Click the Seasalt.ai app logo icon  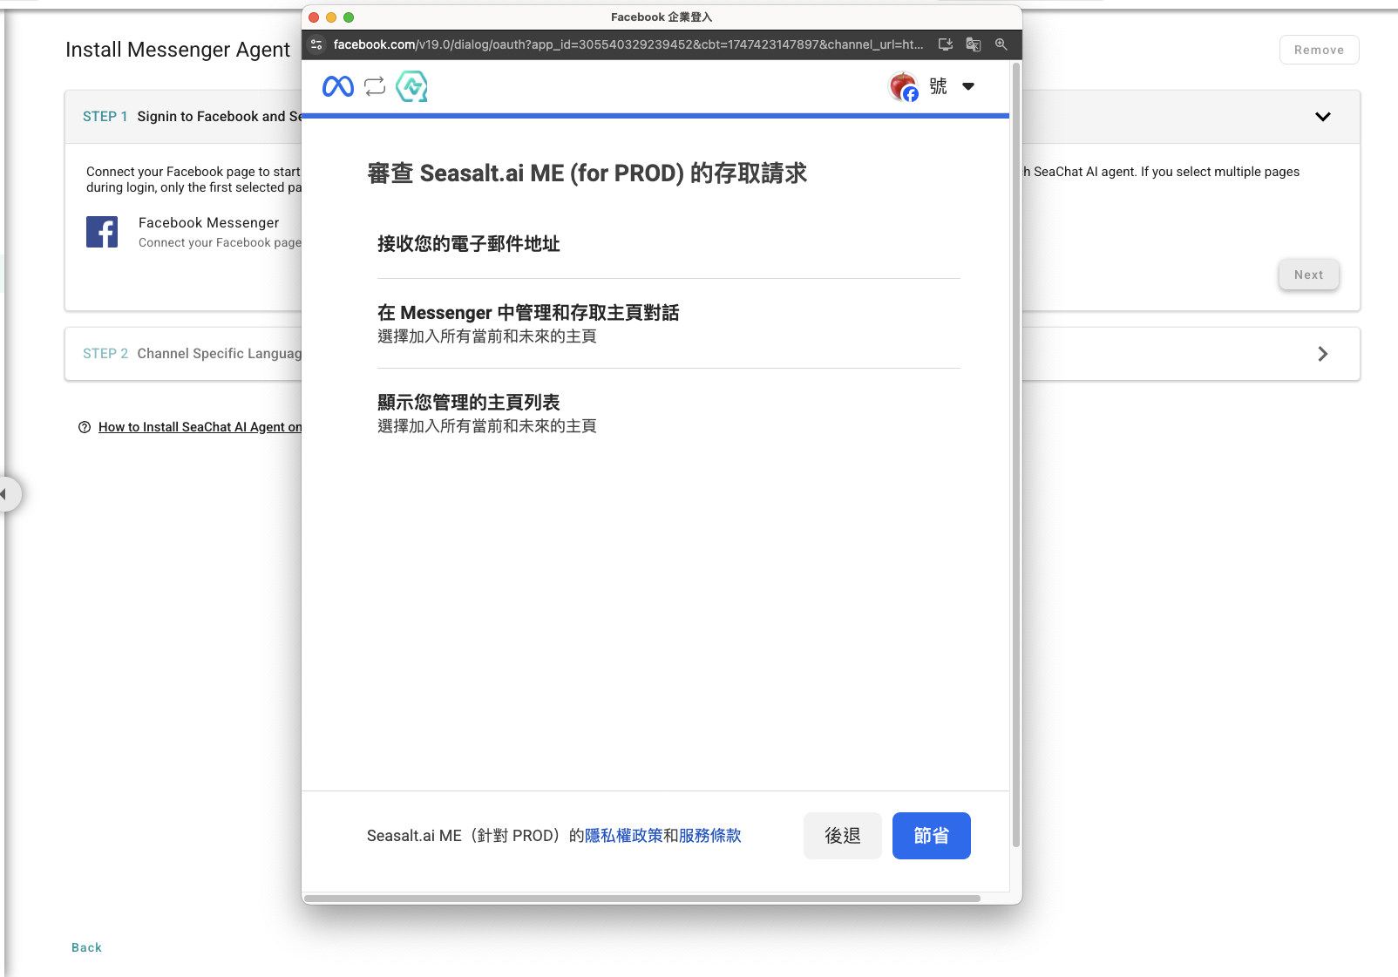coord(411,86)
